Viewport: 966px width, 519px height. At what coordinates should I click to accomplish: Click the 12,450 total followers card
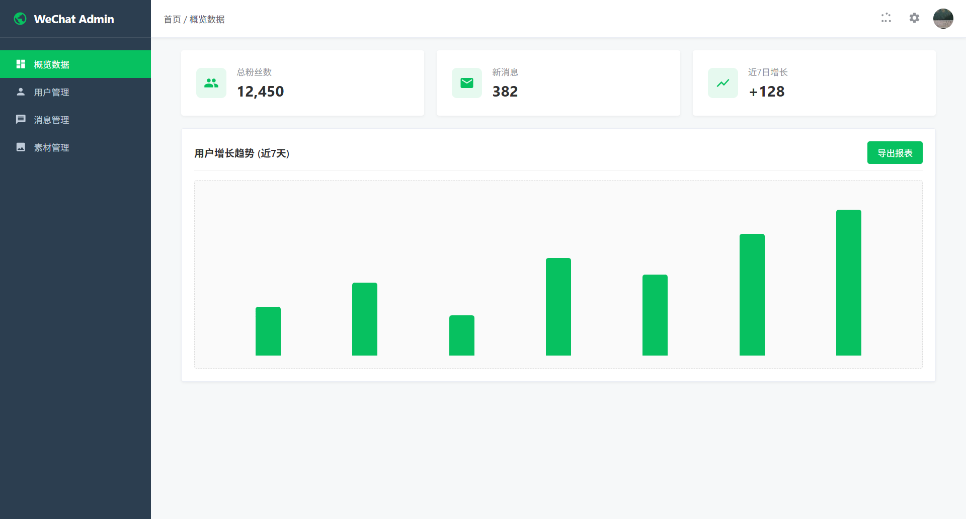pyautogui.click(x=302, y=83)
